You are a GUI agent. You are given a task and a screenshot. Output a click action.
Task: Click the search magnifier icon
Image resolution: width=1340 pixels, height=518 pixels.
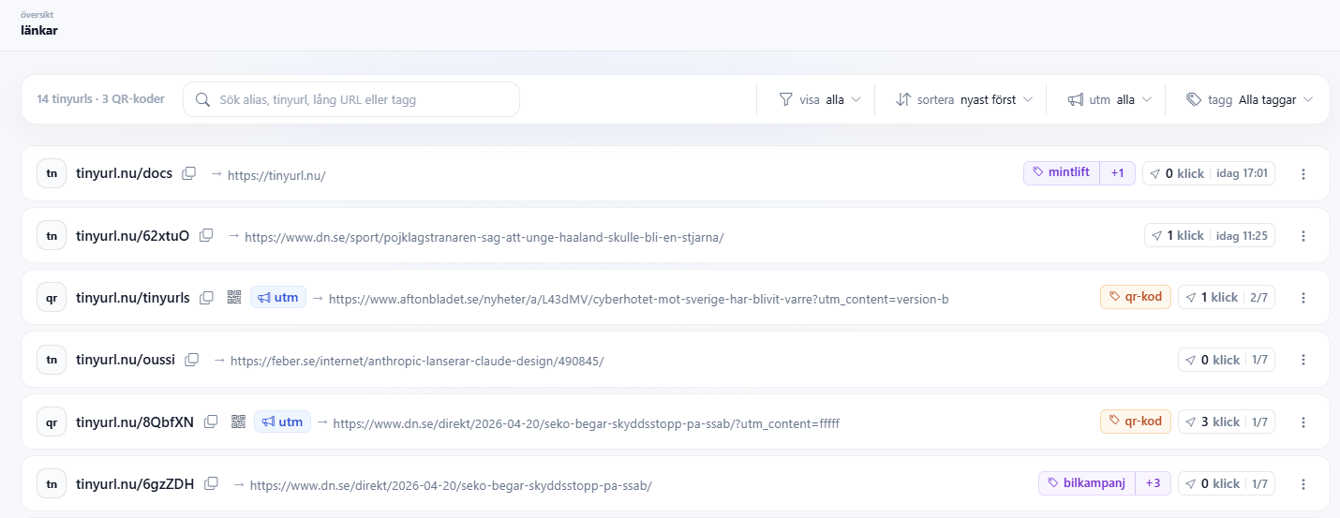coord(202,99)
